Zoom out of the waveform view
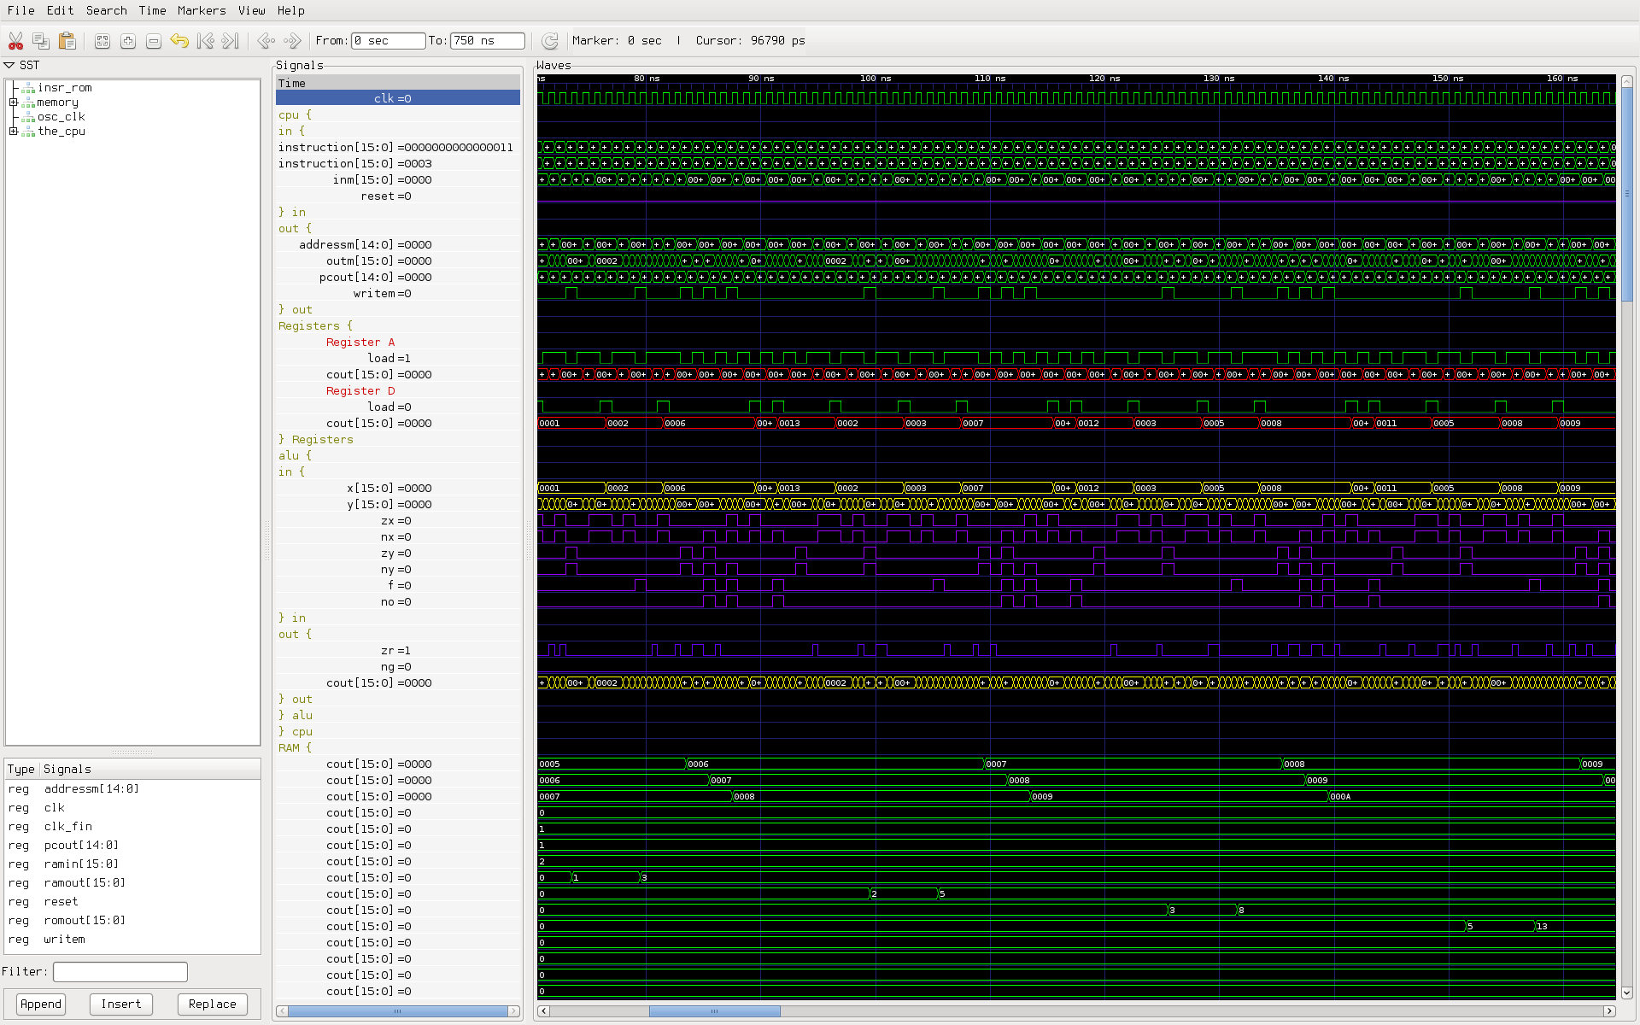Screen dimensions: 1640x1025 tap(154, 40)
